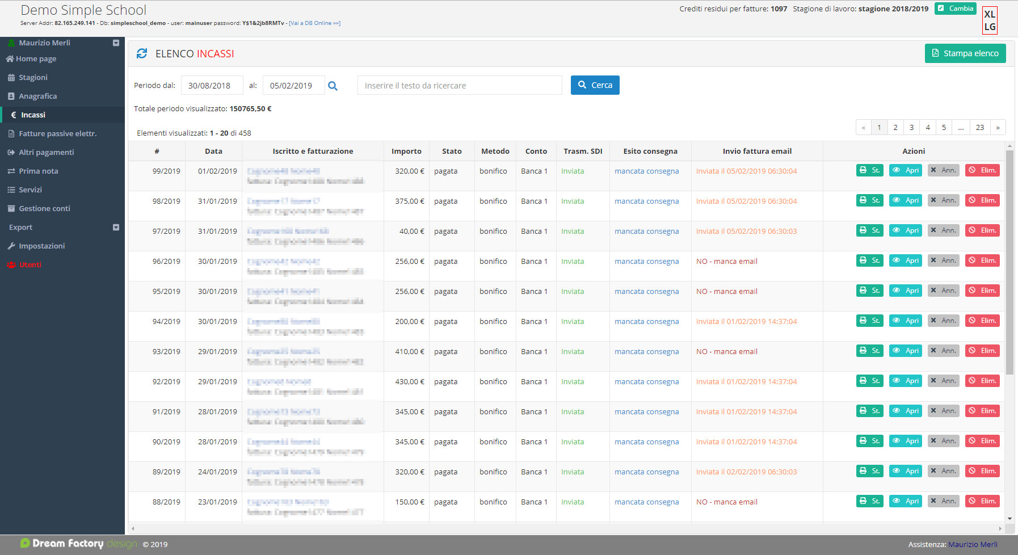Click the email sent status in row 94/2019

pos(746,322)
